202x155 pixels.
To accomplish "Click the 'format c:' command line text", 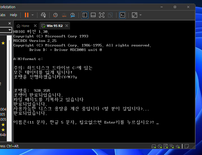I will tap(33, 59).
